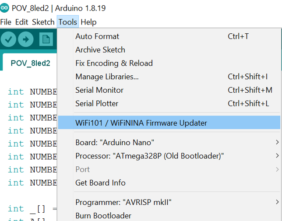Viewport: 282px width, 221px height.
Task: Click the New sketch document icon
Action: (46, 39)
